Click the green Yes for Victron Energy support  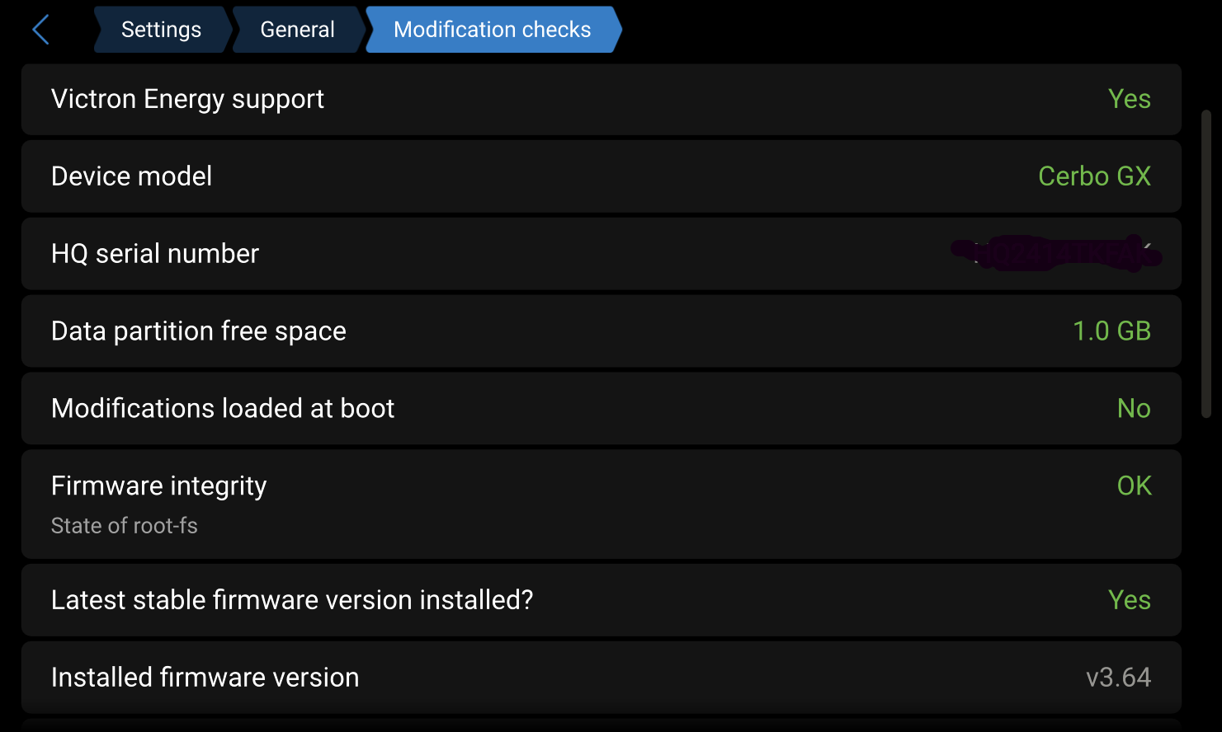pos(1129,99)
